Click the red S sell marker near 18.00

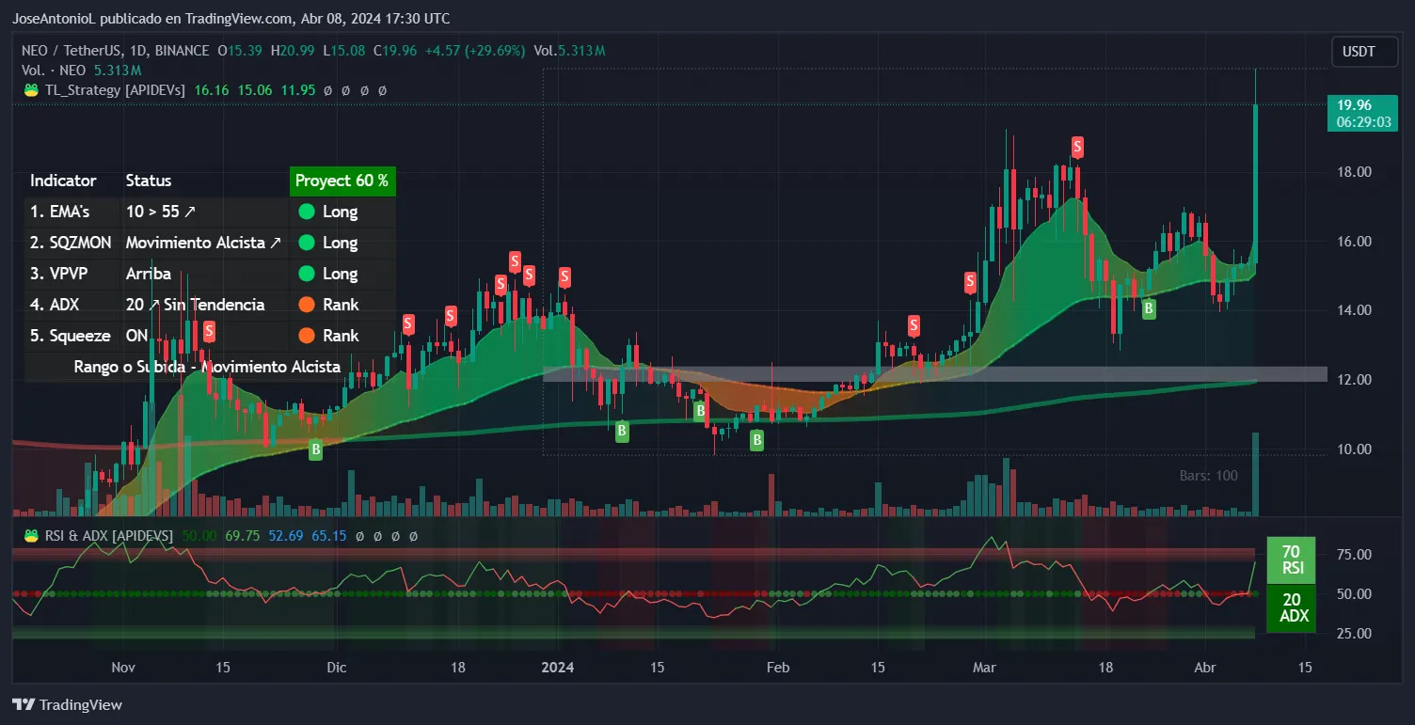1077,147
